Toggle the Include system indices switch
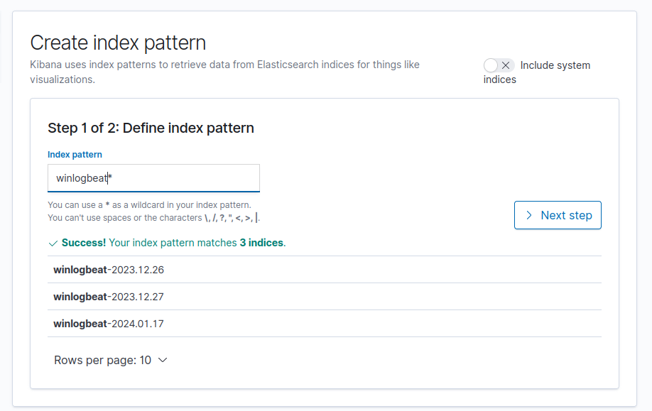Viewport: 652px width, 411px height. tap(499, 65)
